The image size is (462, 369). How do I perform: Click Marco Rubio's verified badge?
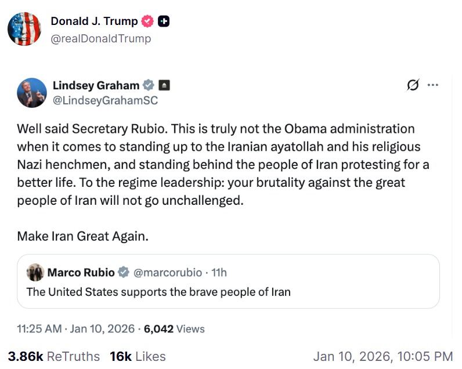coord(124,272)
